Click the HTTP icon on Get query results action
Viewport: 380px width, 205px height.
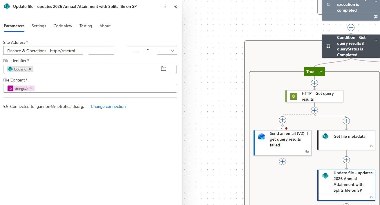pos(293,96)
